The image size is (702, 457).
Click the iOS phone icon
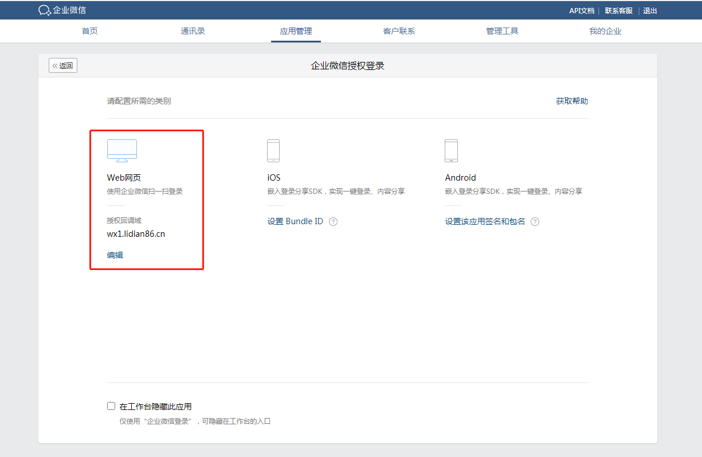[273, 151]
